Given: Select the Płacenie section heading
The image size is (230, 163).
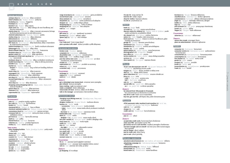Looking at the screenshot, I should (x=127, y=101).
